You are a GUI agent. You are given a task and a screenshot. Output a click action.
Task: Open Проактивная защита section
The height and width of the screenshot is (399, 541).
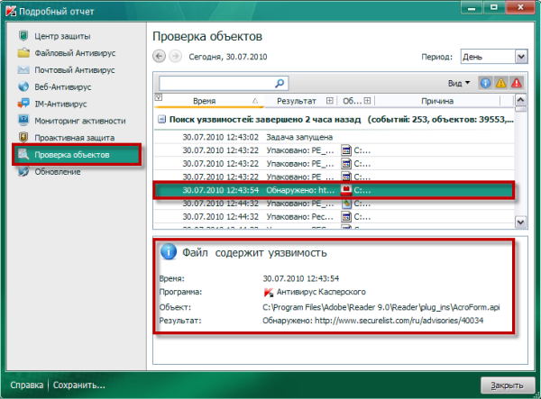[75, 138]
